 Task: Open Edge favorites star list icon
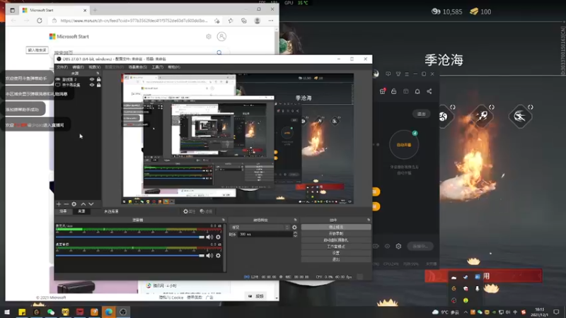[x=231, y=20]
